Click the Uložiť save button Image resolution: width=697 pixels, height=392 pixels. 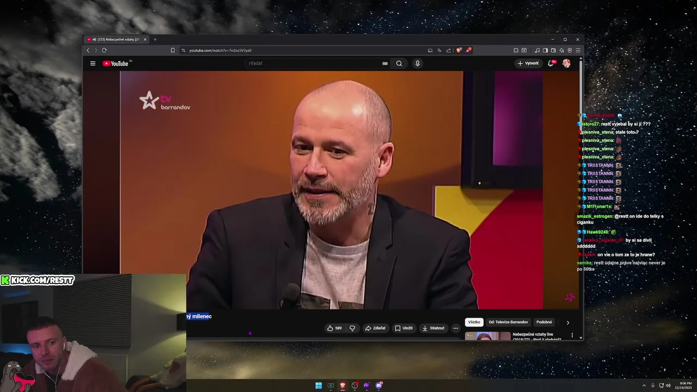click(403, 328)
